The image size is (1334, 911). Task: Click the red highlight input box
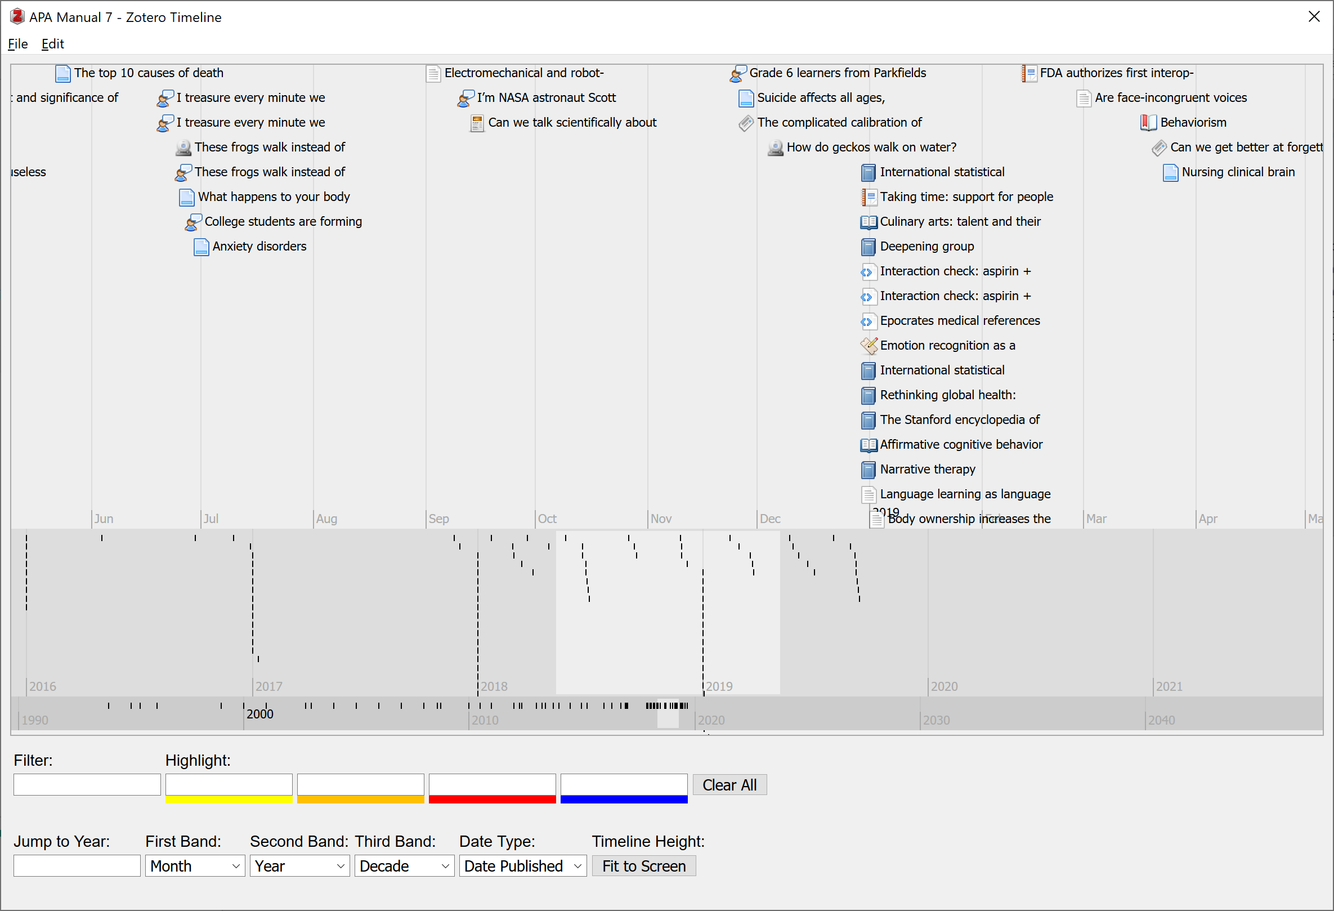pyautogui.click(x=492, y=784)
